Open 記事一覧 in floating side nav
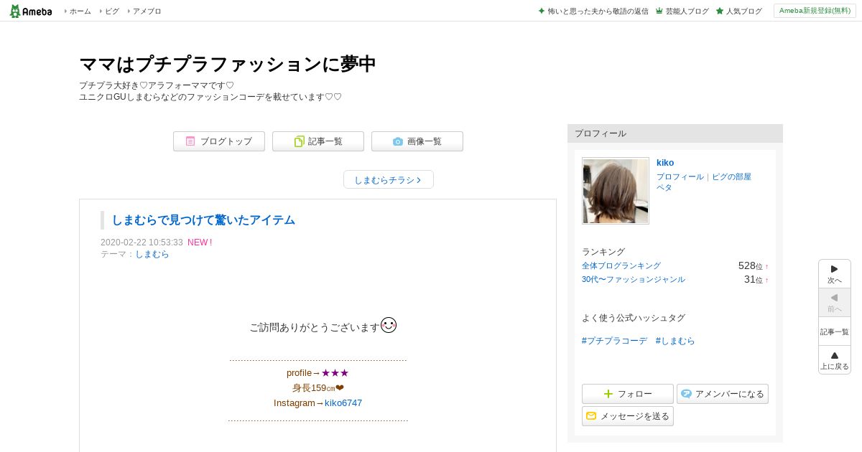This screenshot has height=452, width=862. point(835,331)
